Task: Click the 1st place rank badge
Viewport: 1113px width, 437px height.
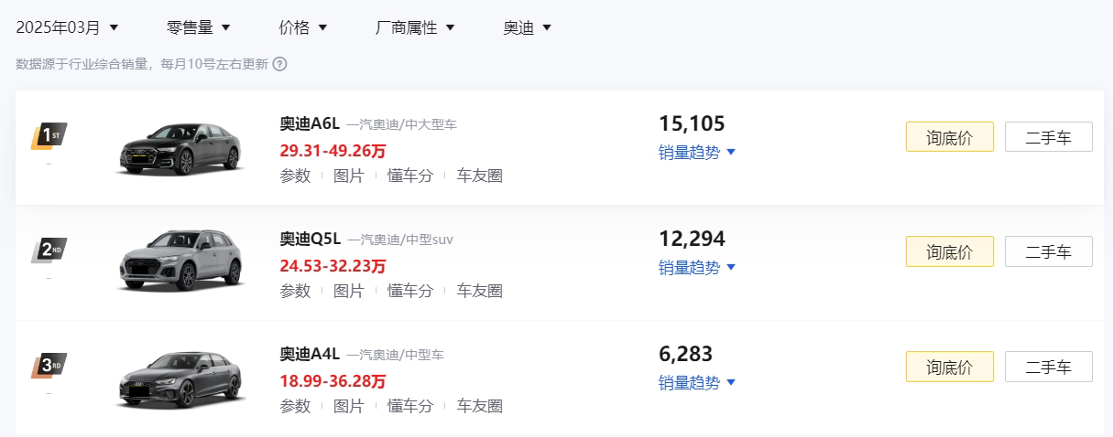Action: [x=49, y=136]
